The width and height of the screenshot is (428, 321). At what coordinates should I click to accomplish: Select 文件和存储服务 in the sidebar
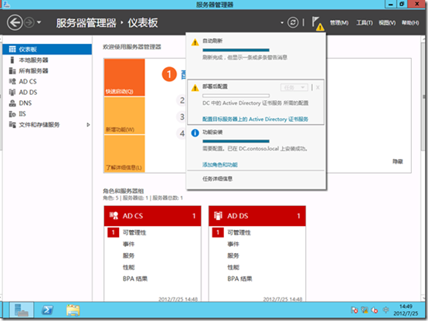47,125
